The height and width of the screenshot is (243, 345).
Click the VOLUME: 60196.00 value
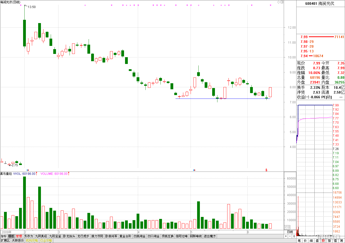(x=54, y=174)
